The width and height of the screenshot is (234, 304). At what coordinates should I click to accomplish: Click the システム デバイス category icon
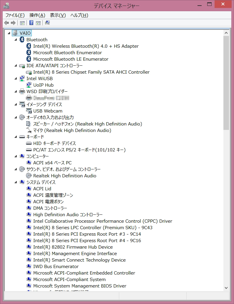(22, 182)
